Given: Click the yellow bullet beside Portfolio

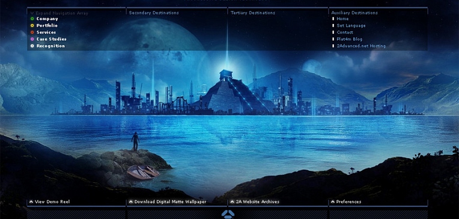Looking at the screenshot, I should click(x=32, y=25).
